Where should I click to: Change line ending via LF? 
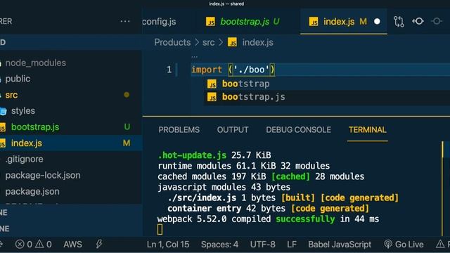(292, 244)
